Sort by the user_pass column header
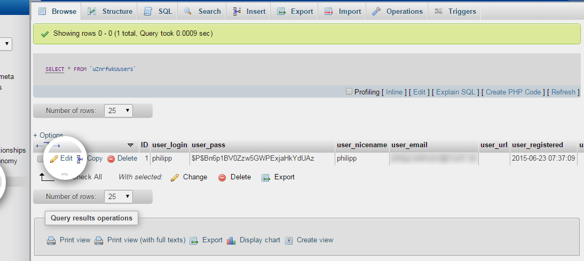Image resolution: width=584 pixels, height=261 pixels. (208, 145)
